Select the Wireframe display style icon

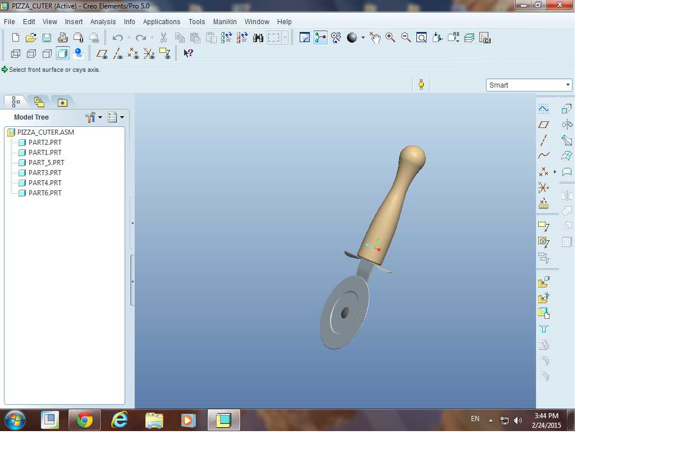tap(16, 53)
